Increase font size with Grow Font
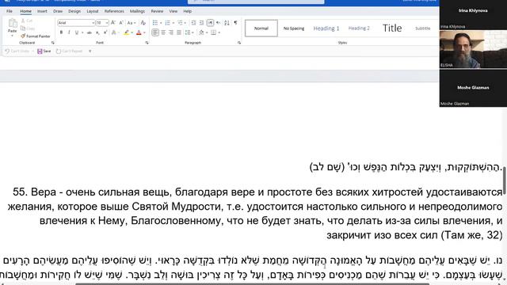507x285 pixels. coord(112,23)
